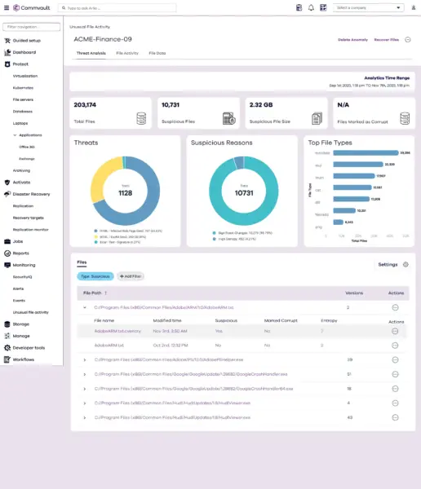Open the hamburger navigation menu

tap(7, 8)
